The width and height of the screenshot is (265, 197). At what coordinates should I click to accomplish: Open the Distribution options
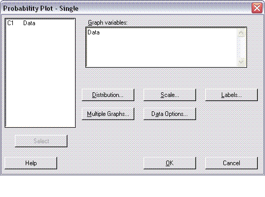(108, 95)
